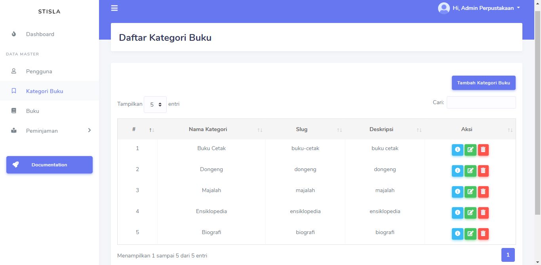Viewport: 541px width, 265px height.
Task: Click the info icon for Ensiklopedia row
Action: [x=457, y=213]
